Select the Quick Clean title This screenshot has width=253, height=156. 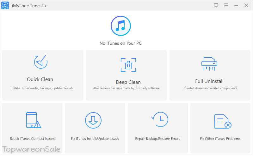click(40, 79)
